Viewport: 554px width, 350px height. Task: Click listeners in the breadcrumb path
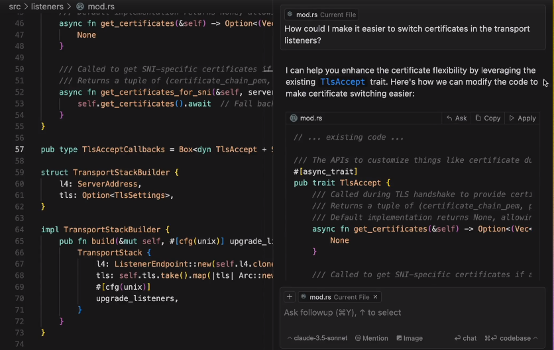click(x=47, y=7)
